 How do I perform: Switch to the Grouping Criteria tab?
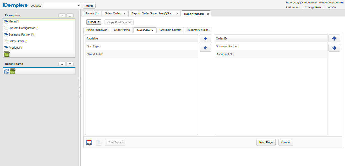[170, 30]
